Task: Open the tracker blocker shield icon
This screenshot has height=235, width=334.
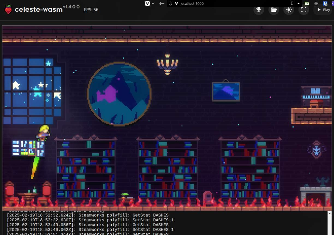Action: tap(171, 4)
